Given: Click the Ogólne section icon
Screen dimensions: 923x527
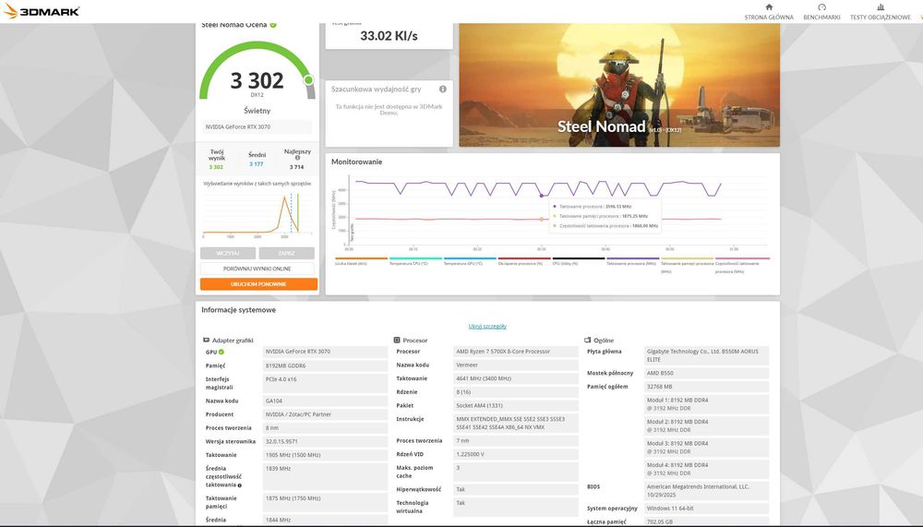Looking at the screenshot, I should tap(587, 341).
